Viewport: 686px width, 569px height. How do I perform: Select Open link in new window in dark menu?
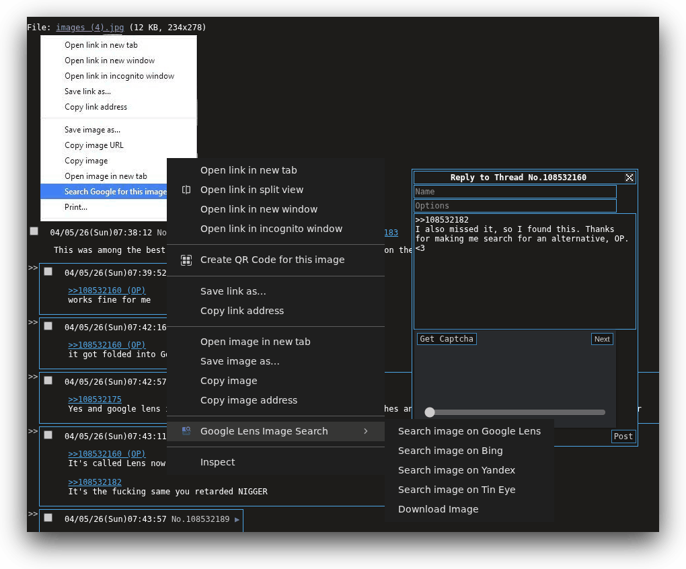(x=276, y=209)
